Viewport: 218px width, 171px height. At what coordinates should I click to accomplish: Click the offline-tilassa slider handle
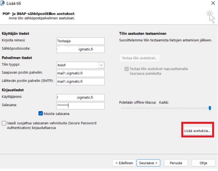[x=210, y=108]
